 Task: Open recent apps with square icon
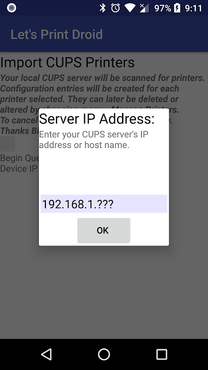coord(162,354)
